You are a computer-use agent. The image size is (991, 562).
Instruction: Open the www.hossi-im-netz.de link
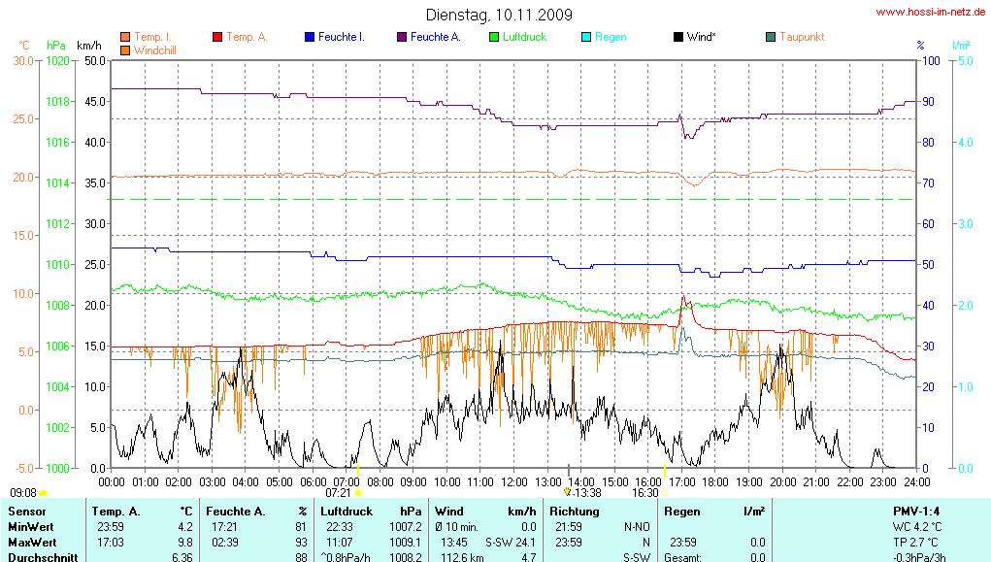tap(931, 13)
